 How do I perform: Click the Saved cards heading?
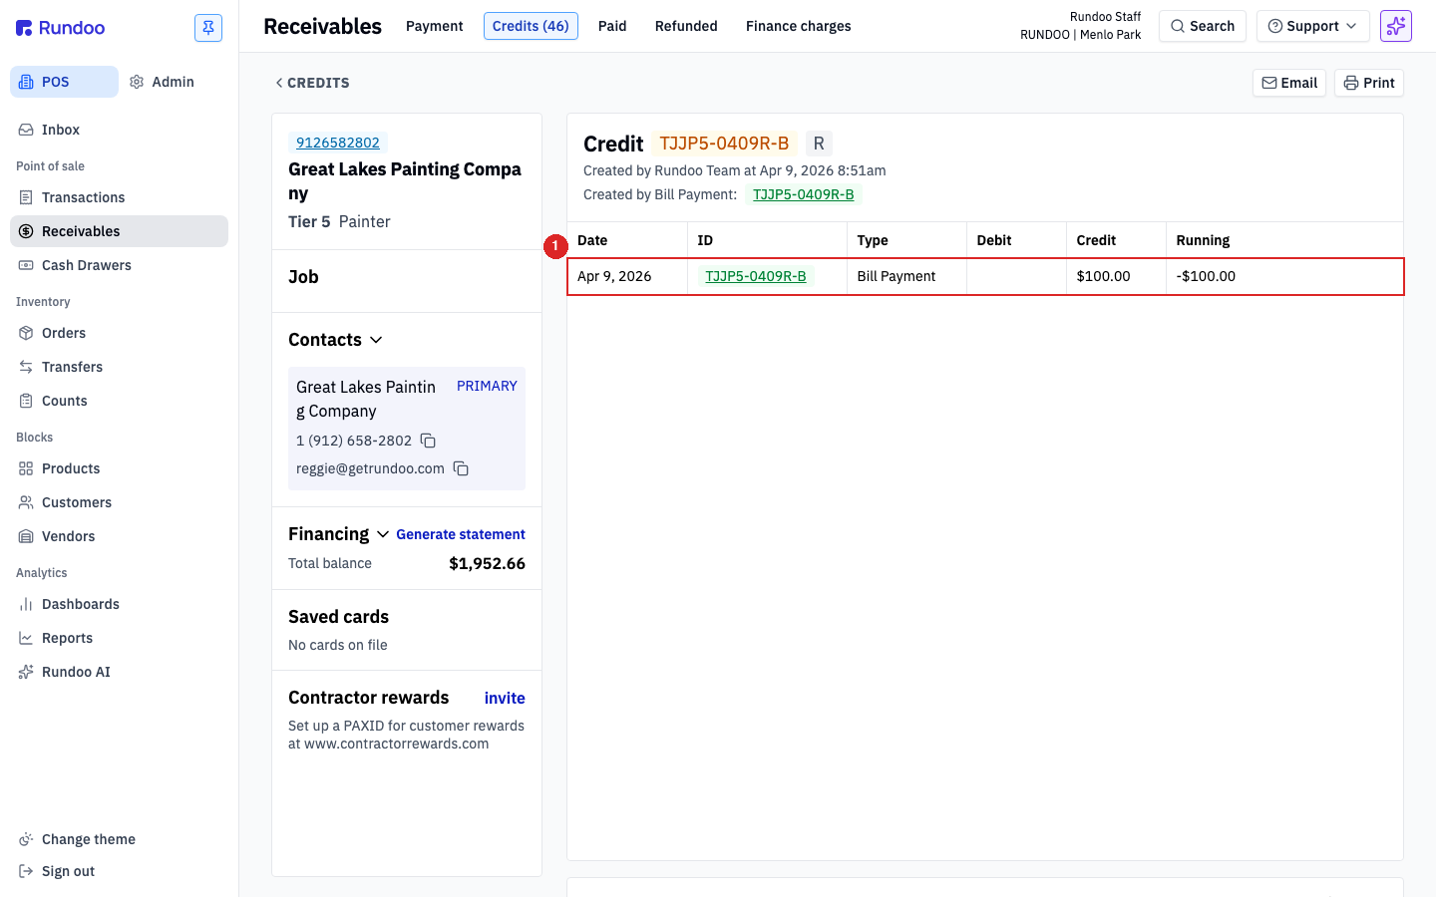click(338, 617)
